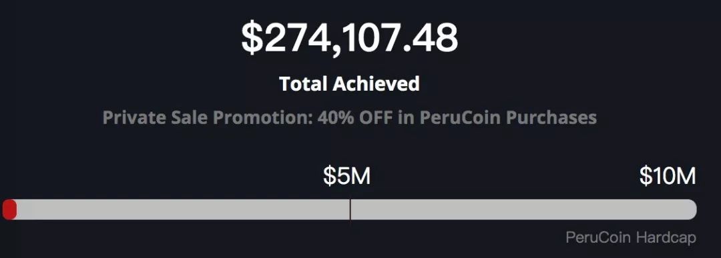
Task: Click PeruCoin Purchases words in promotion line
Action: click(x=509, y=117)
